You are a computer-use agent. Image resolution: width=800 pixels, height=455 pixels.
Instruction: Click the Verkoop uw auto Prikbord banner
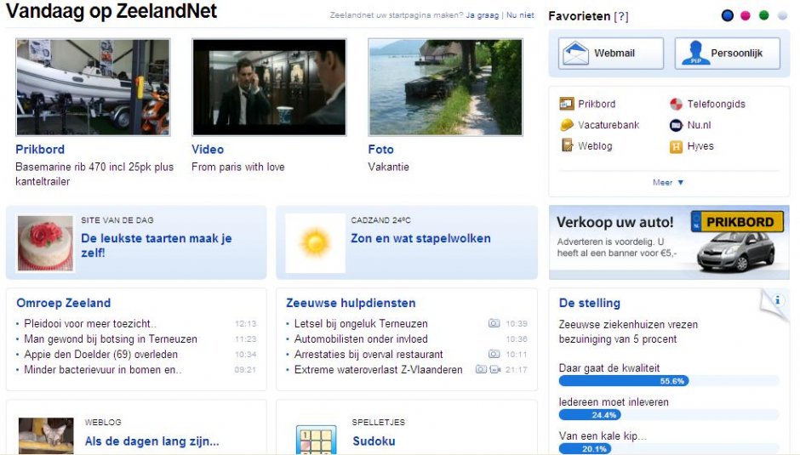[x=669, y=242]
